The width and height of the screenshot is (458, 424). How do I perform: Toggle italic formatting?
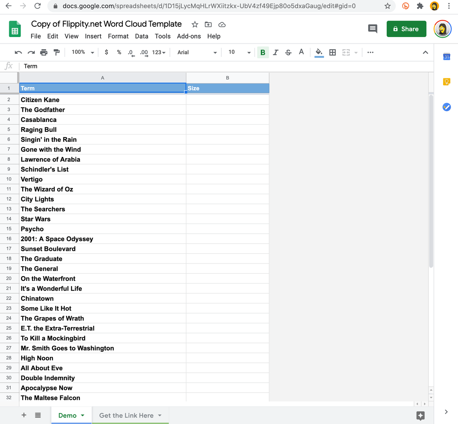(x=276, y=52)
